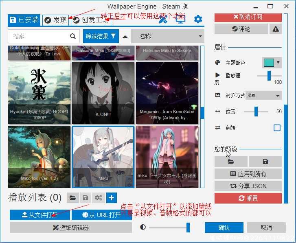The image size is (296, 243).
Task: Open the 评论 comments button
Action: pyautogui.click(x=241, y=29)
